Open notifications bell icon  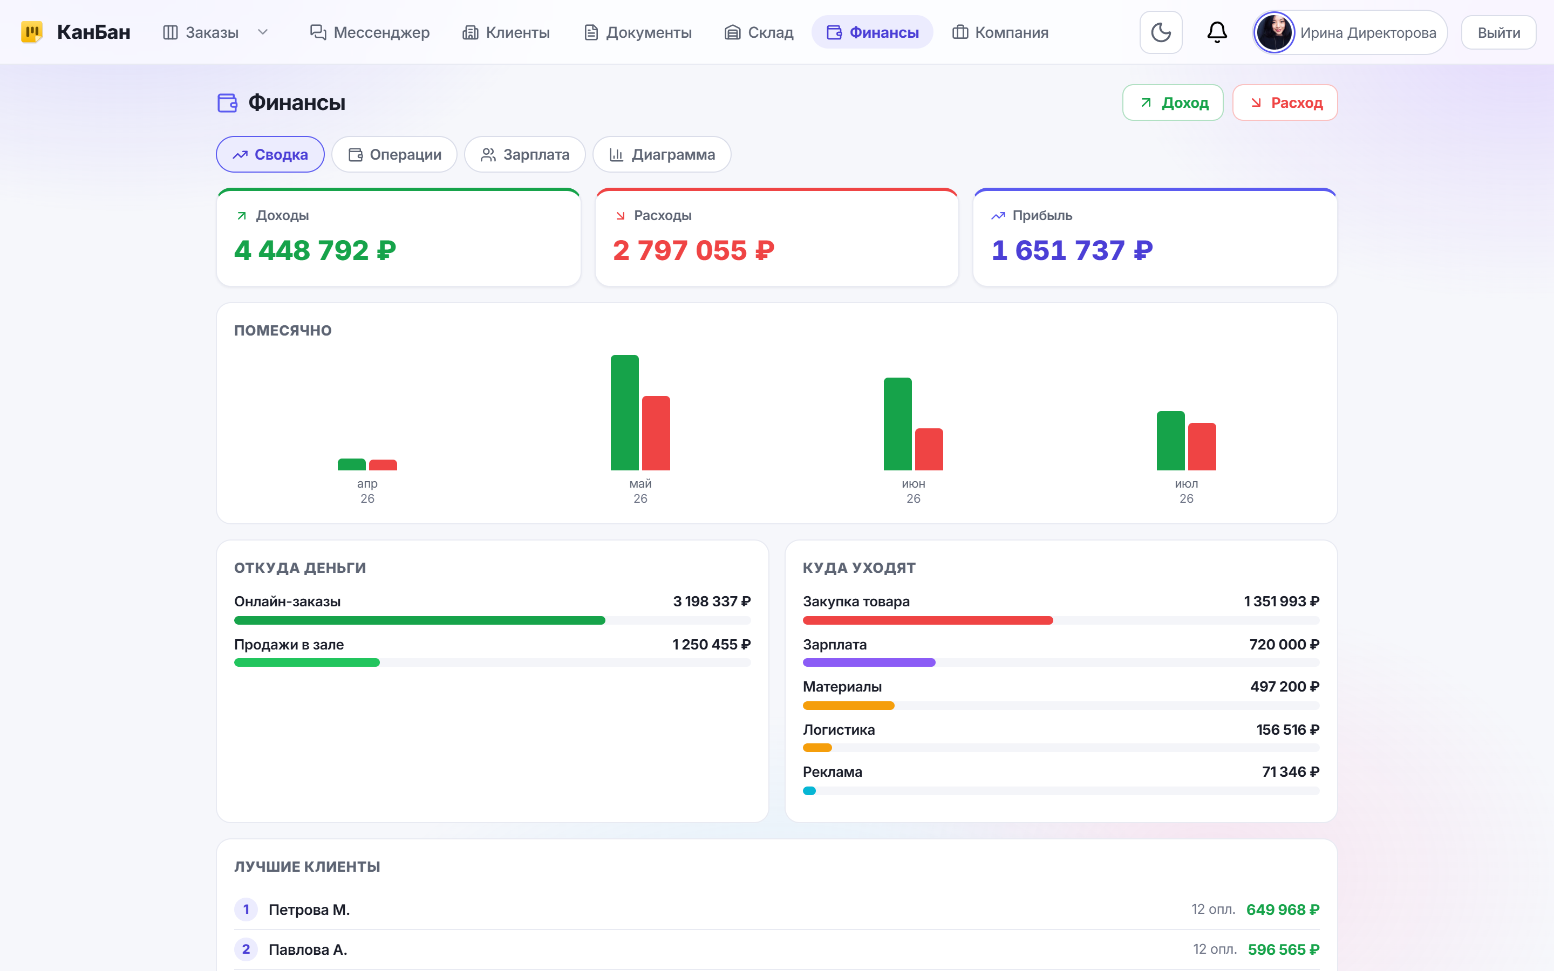click(x=1217, y=32)
